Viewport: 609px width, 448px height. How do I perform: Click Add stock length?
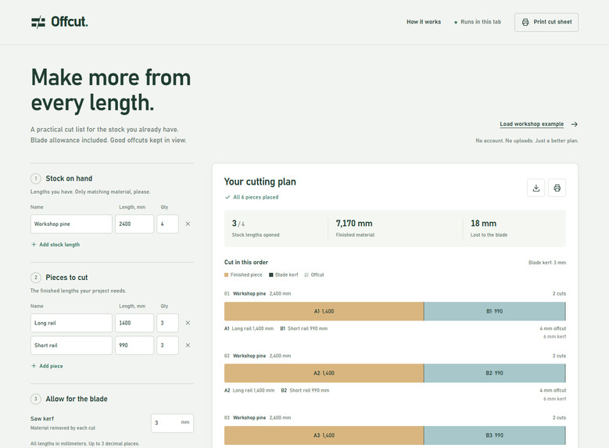pos(56,245)
